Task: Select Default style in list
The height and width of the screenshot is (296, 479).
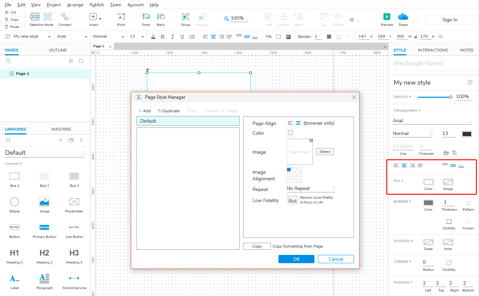Action: tap(188, 121)
